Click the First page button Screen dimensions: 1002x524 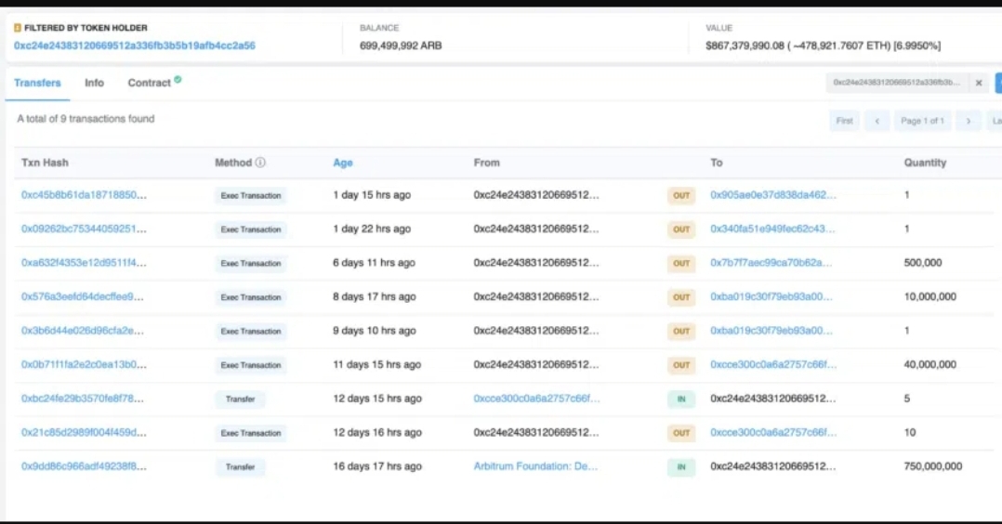(x=844, y=121)
